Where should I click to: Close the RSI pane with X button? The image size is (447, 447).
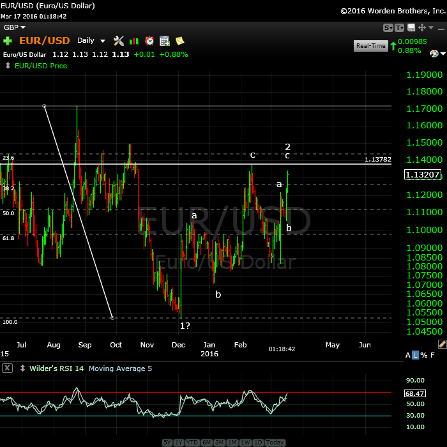(x=7, y=368)
